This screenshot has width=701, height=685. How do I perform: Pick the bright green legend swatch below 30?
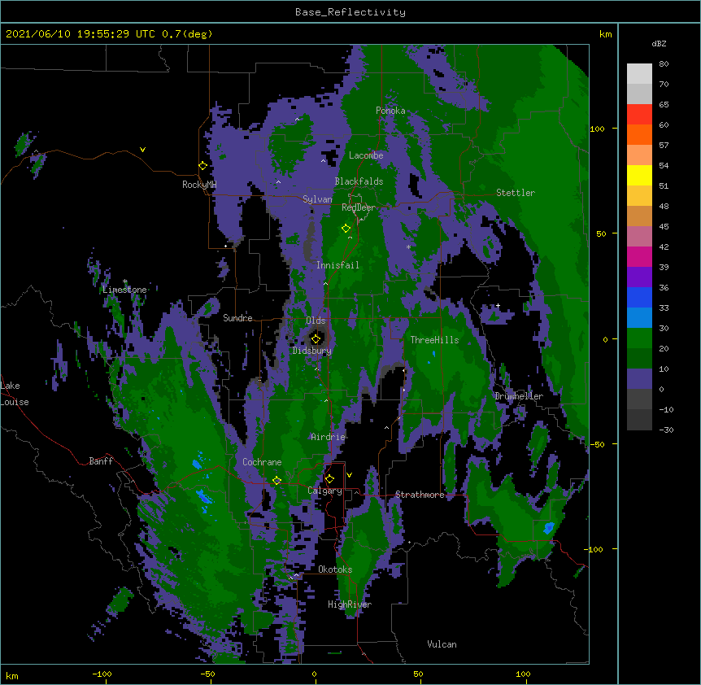pos(639,338)
